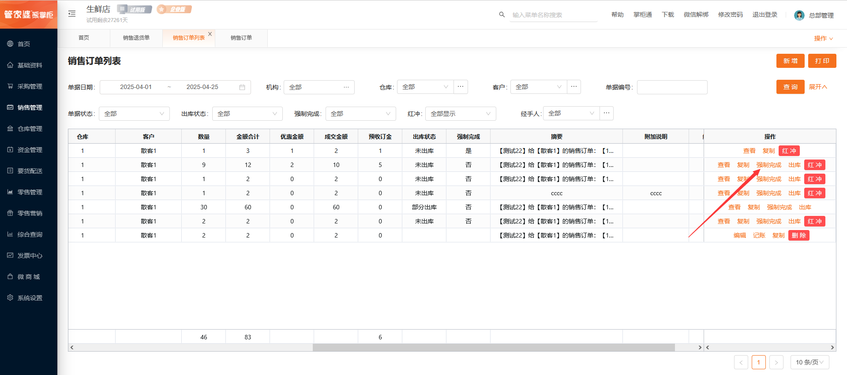Click the 新增 button

790,61
